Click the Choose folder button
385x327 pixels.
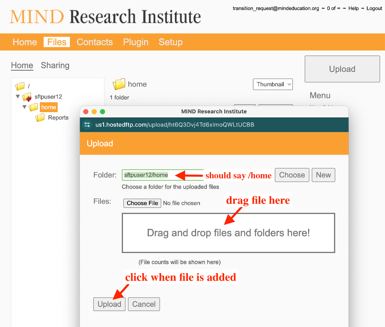pos(292,175)
